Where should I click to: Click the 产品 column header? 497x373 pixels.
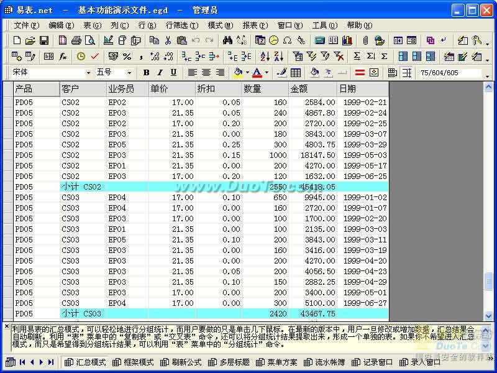point(37,89)
